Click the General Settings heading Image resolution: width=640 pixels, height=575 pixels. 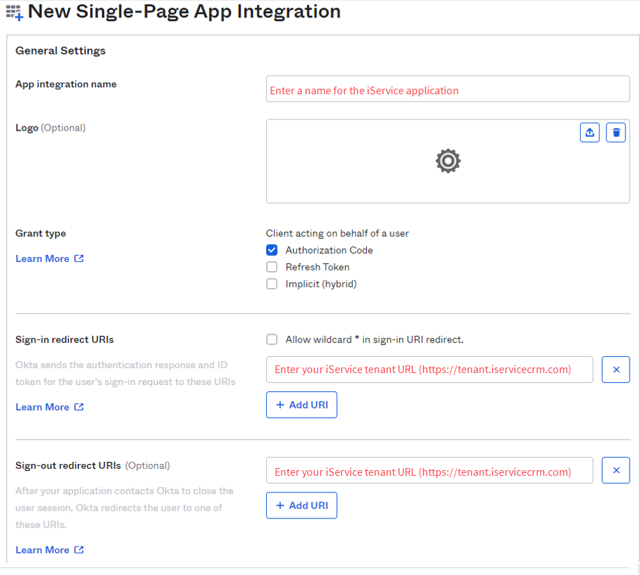point(60,50)
